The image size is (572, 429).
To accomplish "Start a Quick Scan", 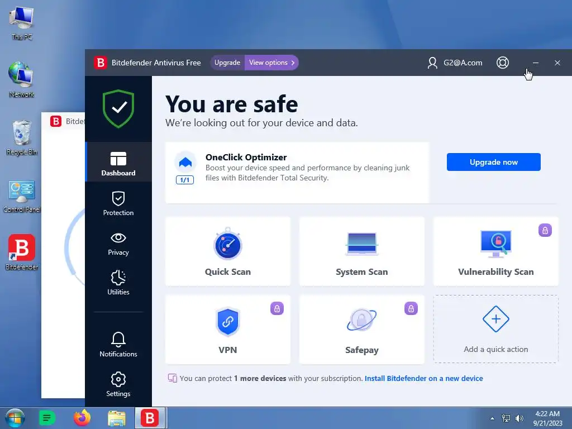I will (228, 251).
